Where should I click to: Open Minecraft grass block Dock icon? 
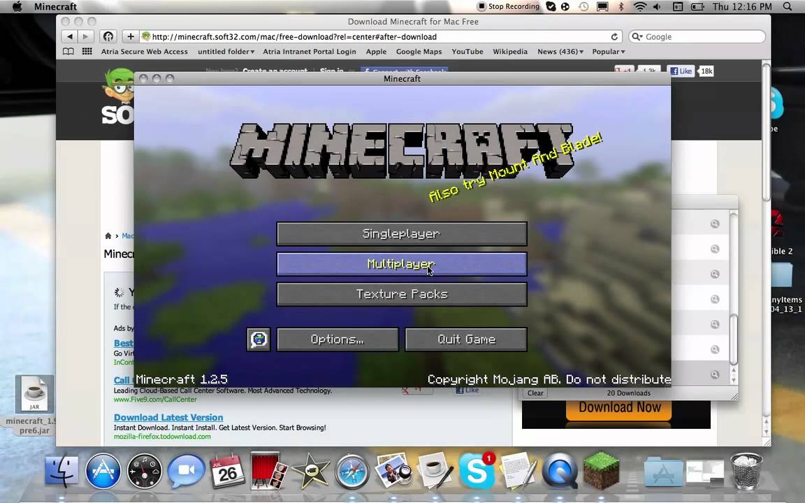click(x=601, y=470)
